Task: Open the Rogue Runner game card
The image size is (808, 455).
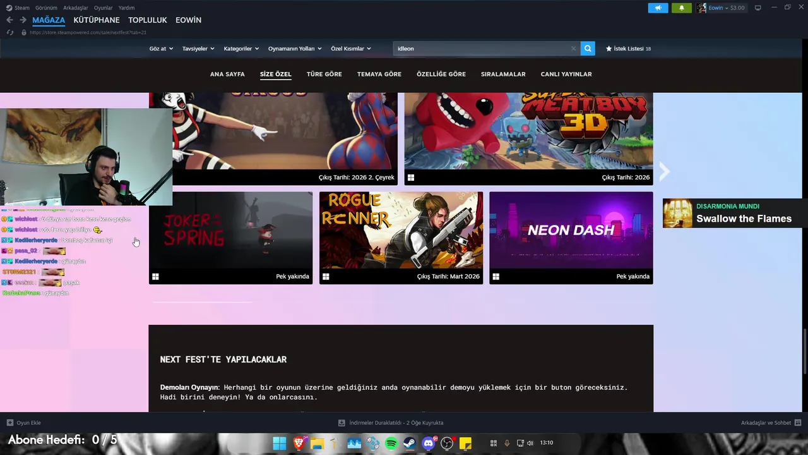Action: coord(401,238)
